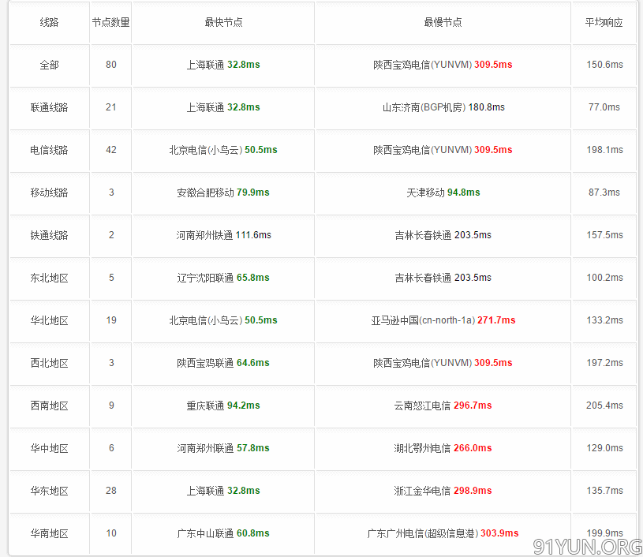Select the 铁通线路 row label
The width and height of the screenshot is (643, 557).
49,235
